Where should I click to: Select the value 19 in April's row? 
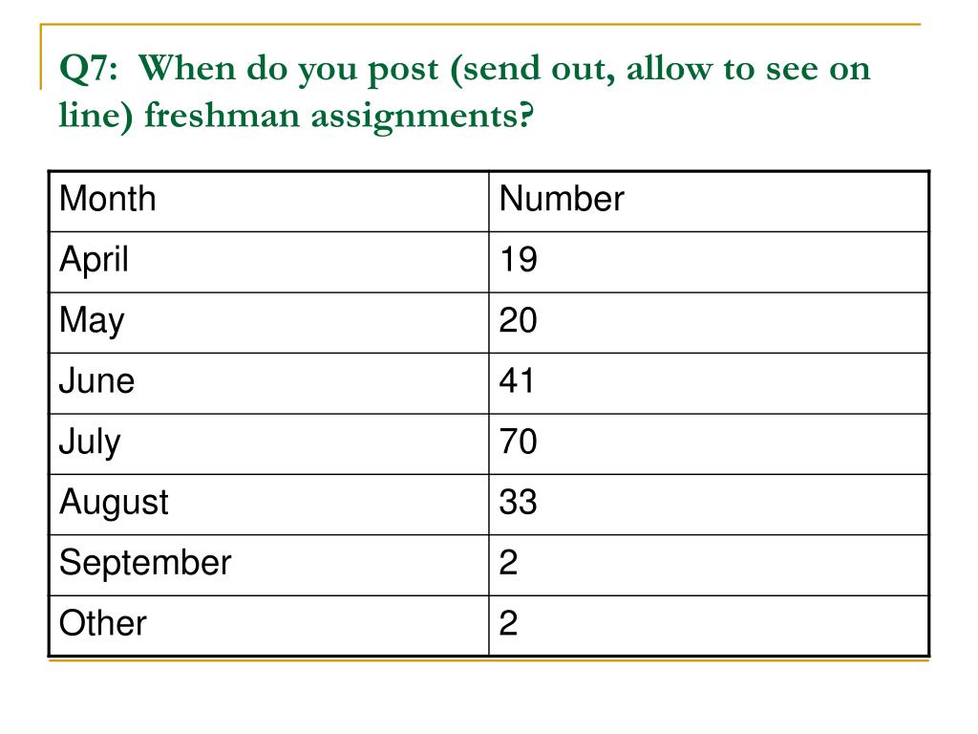519,260
